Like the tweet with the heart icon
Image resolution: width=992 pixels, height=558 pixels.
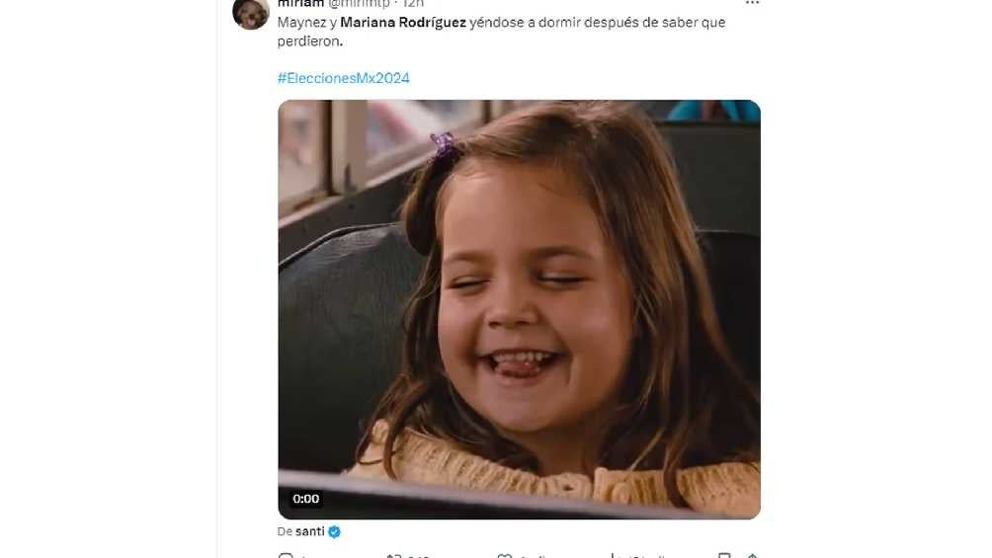[x=505, y=555]
